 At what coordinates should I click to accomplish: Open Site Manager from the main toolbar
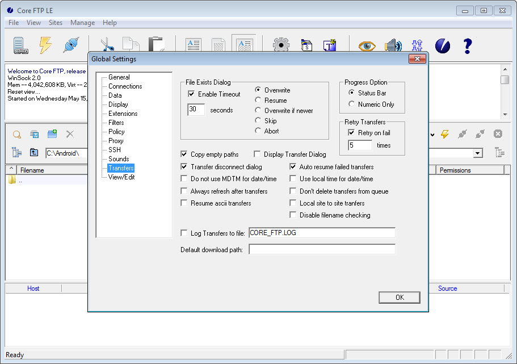(x=20, y=45)
